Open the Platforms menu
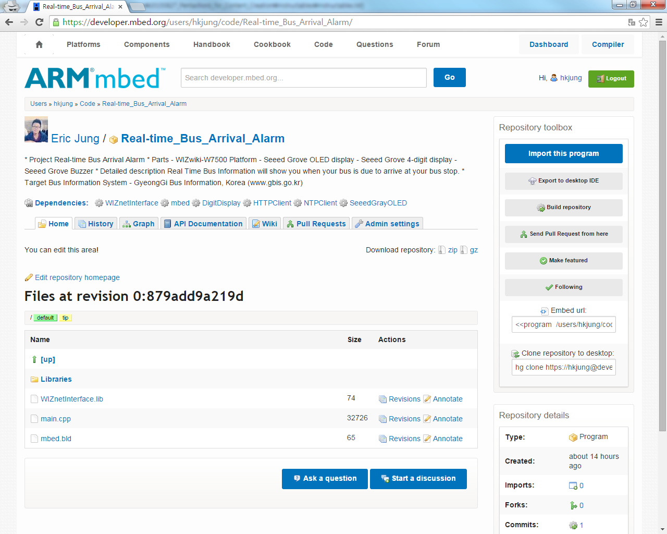 83,44
